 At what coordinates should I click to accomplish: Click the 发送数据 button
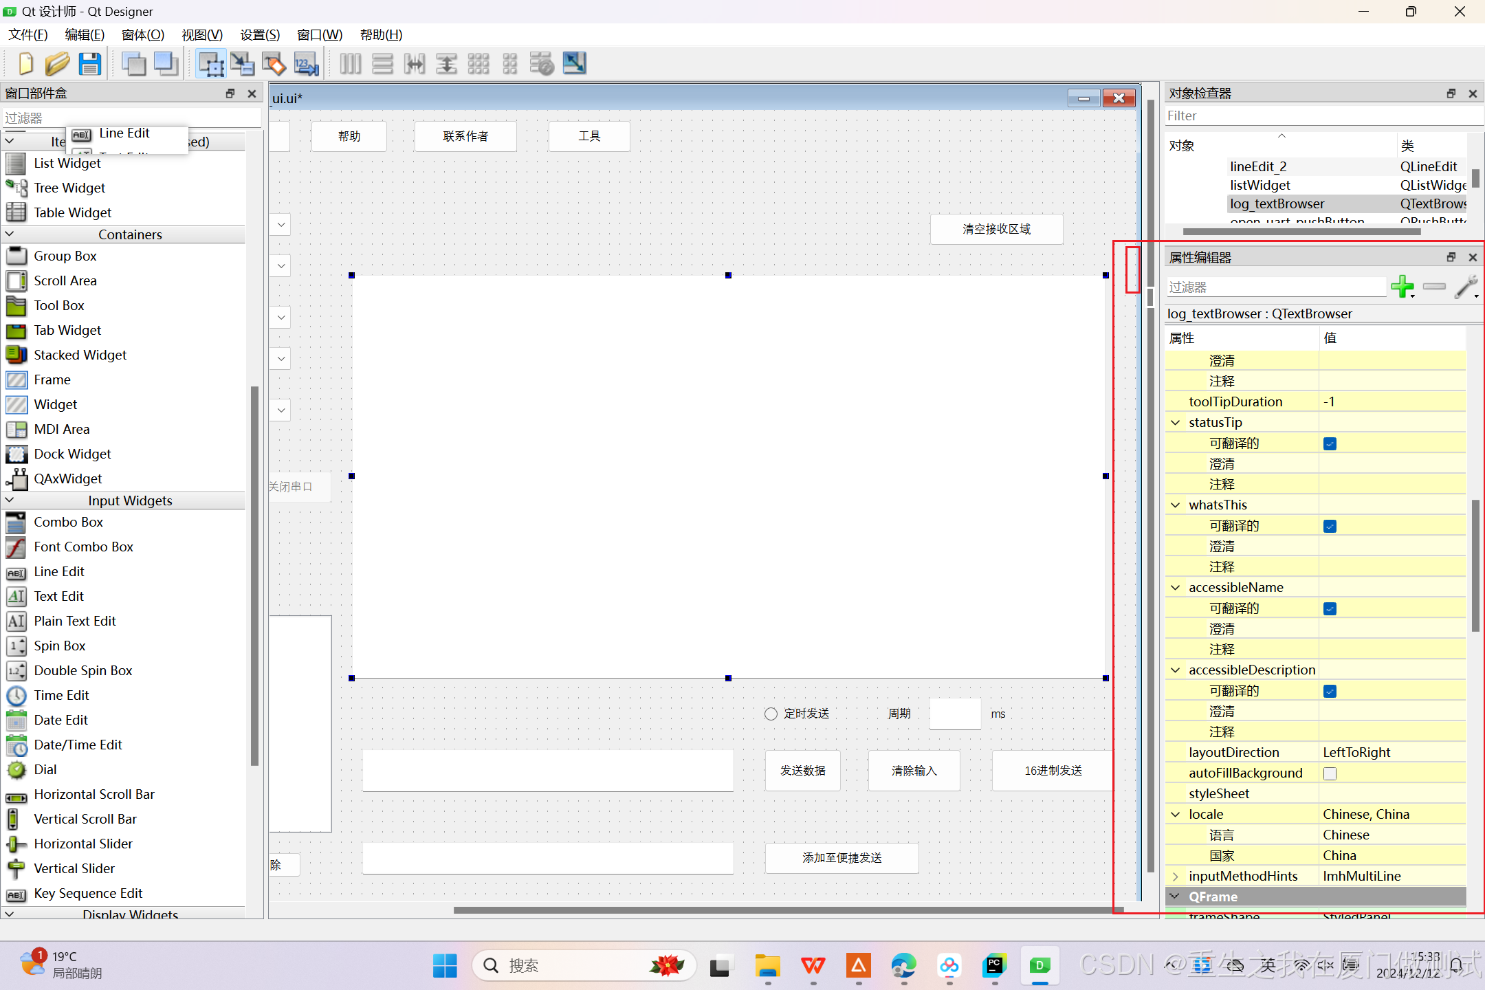[802, 771]
